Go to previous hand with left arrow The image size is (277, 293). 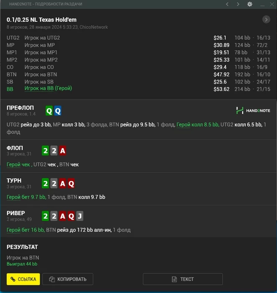227,4
